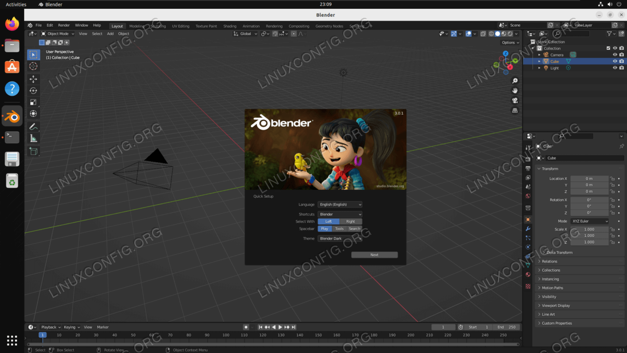Click the End frame 250 field
627x353 pixels.
[507, 327]
